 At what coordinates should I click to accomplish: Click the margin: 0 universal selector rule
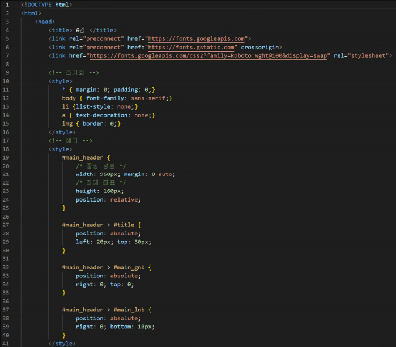click(x=108, y=90)
